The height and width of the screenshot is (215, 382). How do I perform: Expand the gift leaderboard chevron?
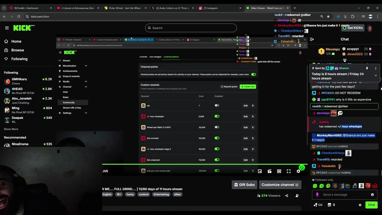pyautogui.click(x=345, y=60)
